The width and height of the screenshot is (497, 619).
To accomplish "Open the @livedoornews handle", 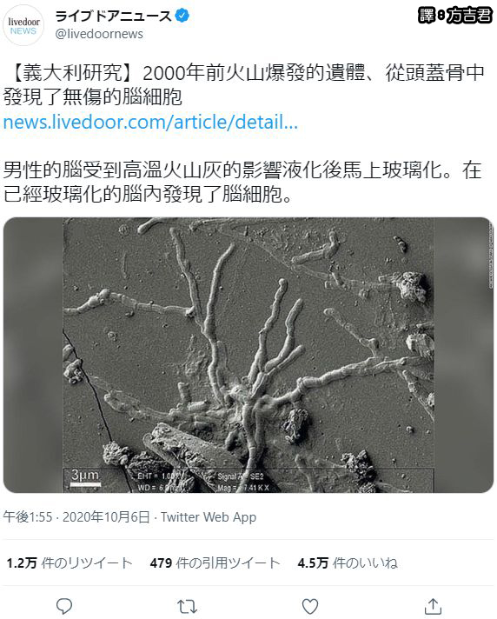I will click(99, 34).
